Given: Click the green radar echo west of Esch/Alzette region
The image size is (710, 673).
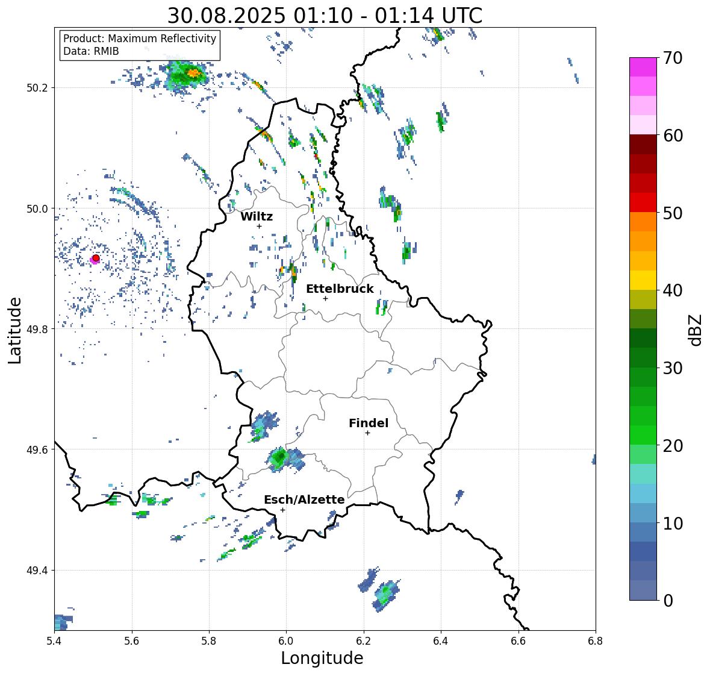Looking at the screenshot, I should click(x=279, y=457).
